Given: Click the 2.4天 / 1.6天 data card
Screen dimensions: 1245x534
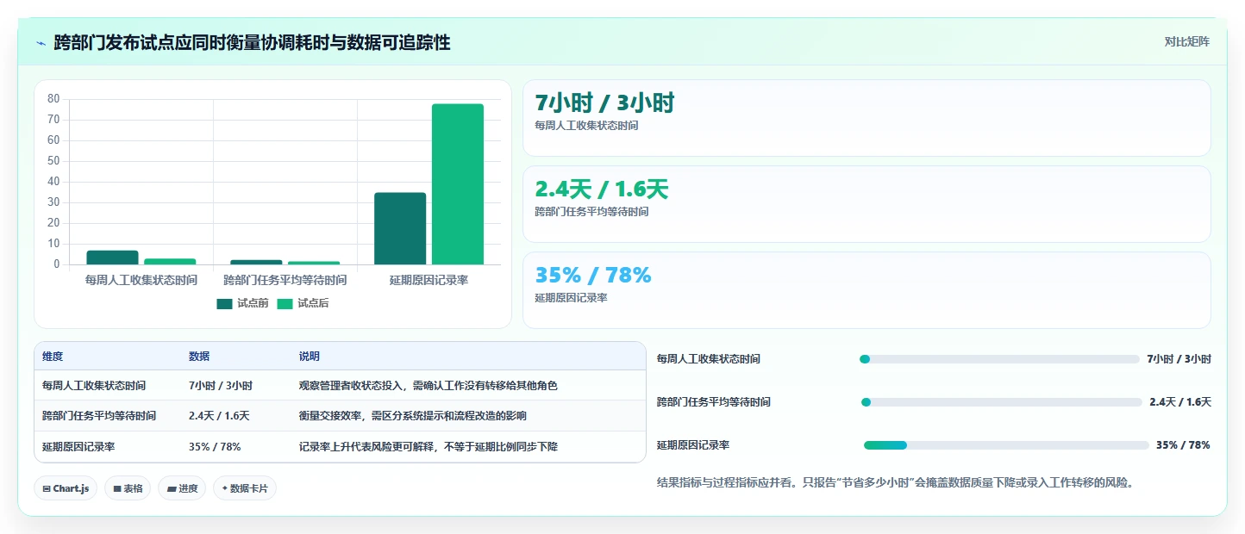Looking at the screenshot, I should coord(866,204).
